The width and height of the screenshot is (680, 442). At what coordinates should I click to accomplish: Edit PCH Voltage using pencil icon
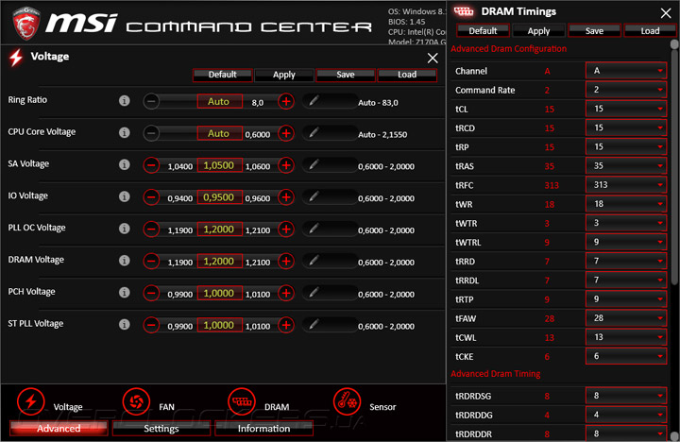(x=314, y=293)
